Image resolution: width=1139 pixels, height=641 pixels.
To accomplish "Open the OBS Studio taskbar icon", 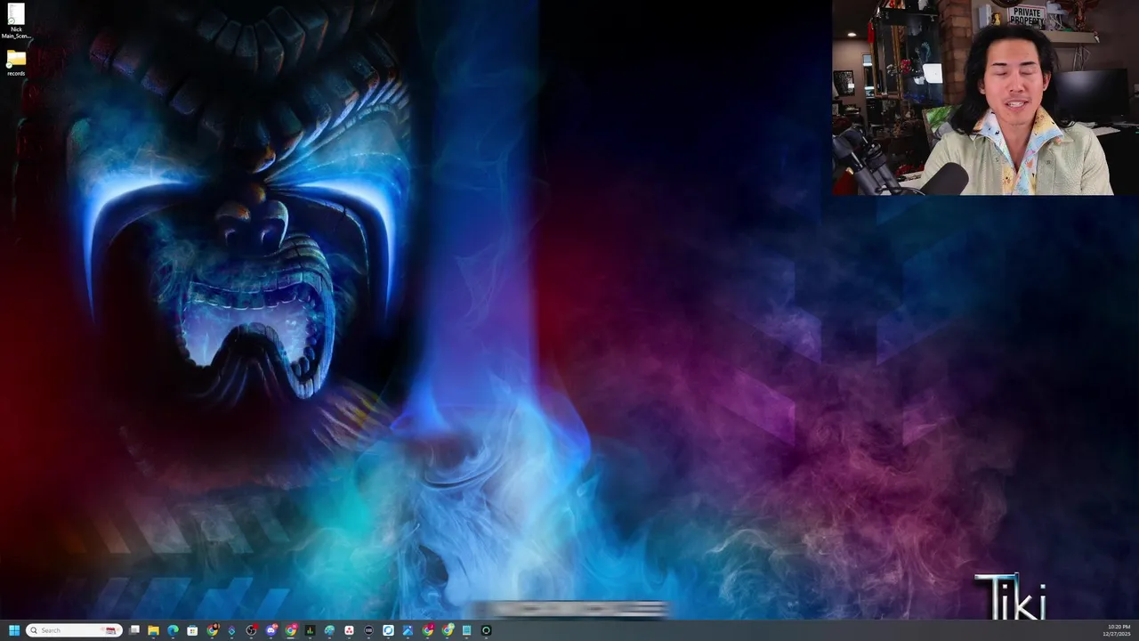I will [251, 630].
